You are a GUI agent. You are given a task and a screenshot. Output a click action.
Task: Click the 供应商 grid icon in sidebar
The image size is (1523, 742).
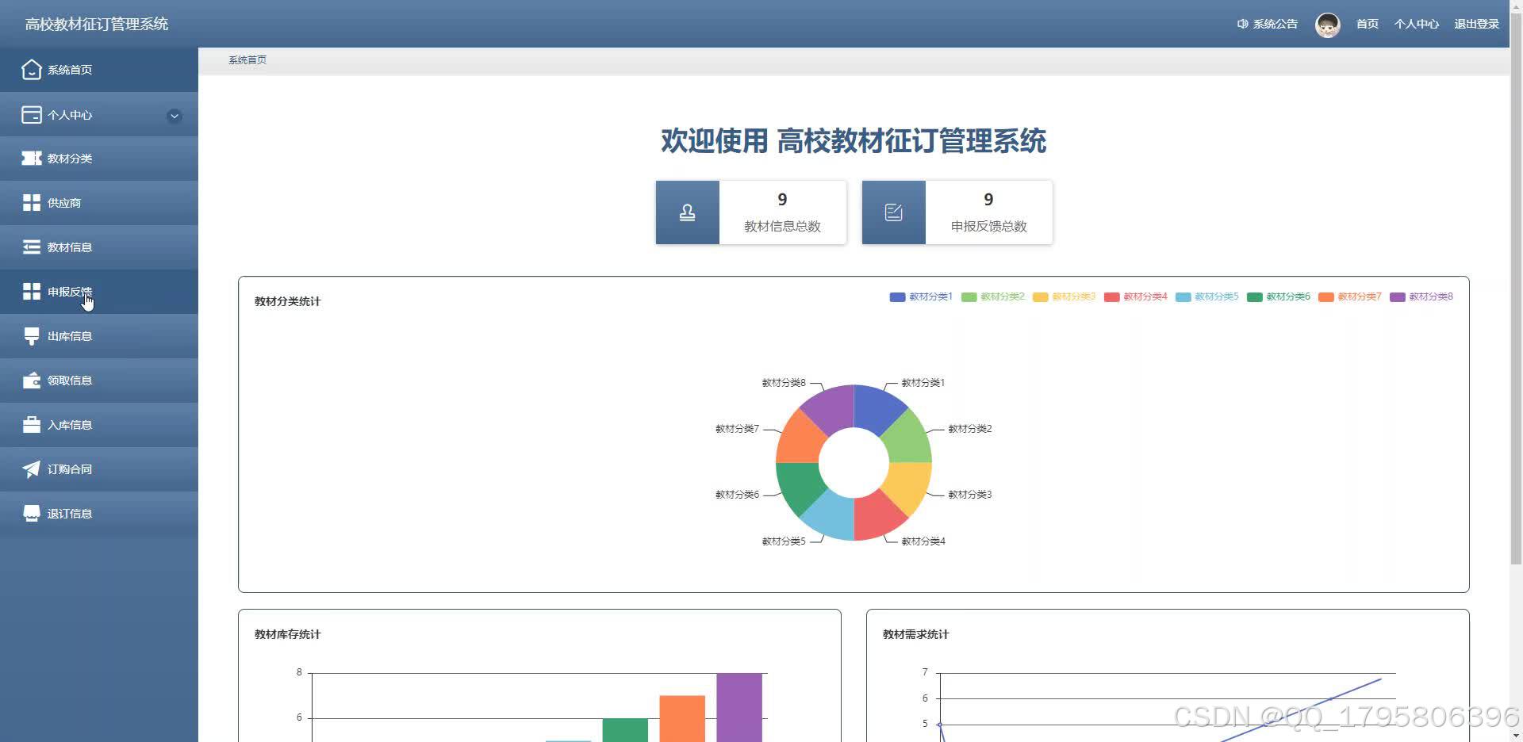pos(31,202)
